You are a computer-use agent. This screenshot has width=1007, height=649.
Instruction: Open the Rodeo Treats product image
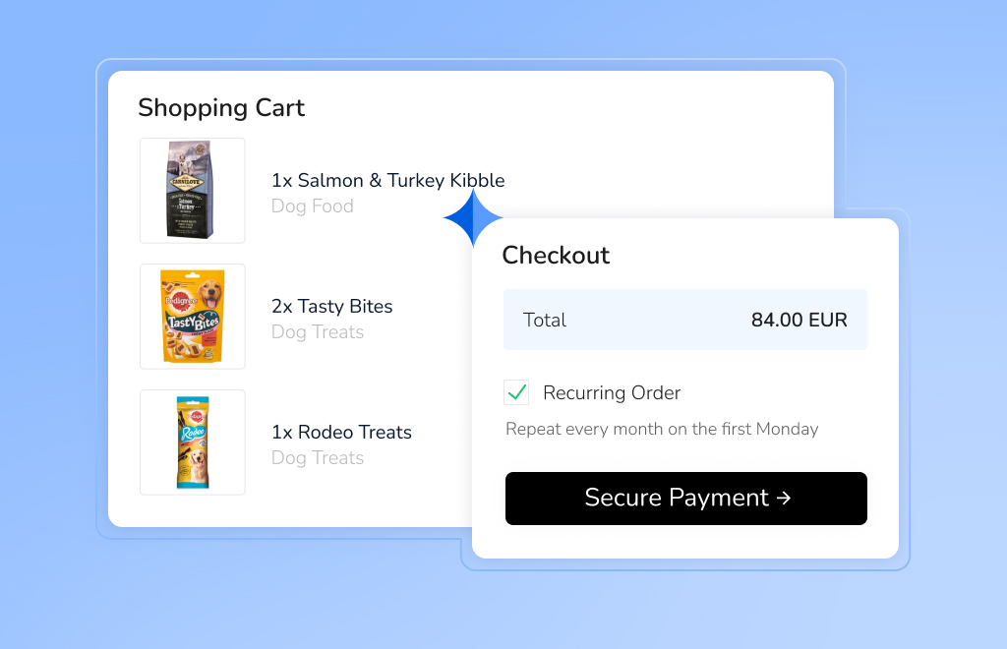[x=193, y=442]
